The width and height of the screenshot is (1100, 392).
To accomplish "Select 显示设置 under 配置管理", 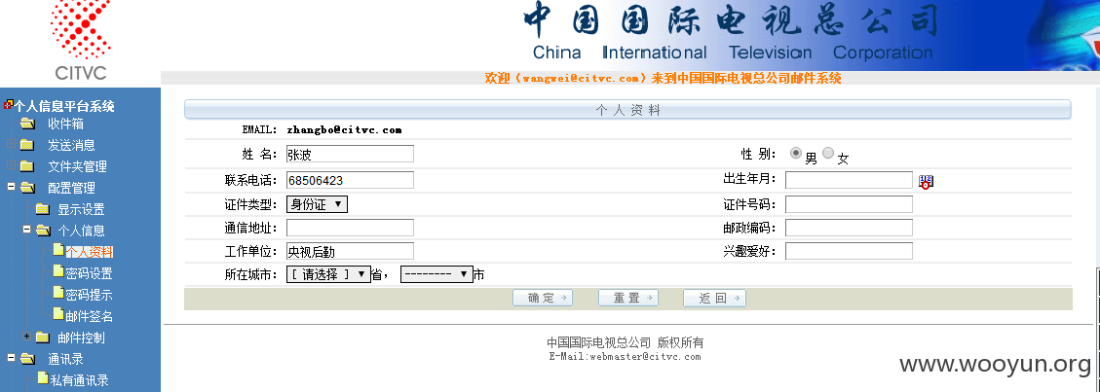I will pyautogui.click(x=82, y=209).
